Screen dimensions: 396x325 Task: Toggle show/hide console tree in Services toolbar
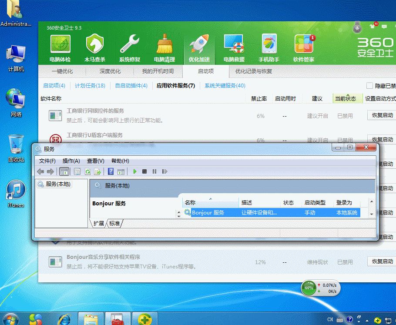tap(64, 172)
